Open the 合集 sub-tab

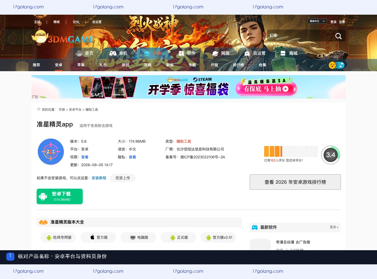tap(263, 65)
